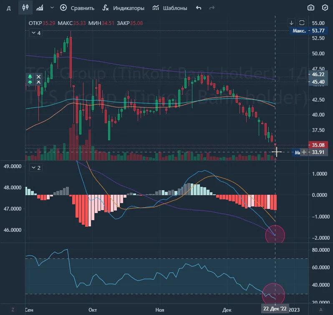The image size is (333, 315).
Task: Remove the upper alert with its X
Action: (38, 77)
